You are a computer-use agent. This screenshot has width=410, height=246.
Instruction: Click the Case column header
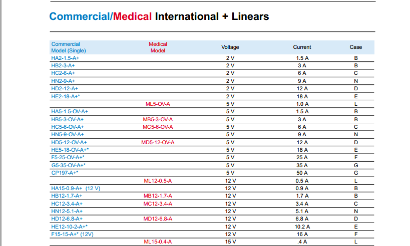tap(356, 47)
